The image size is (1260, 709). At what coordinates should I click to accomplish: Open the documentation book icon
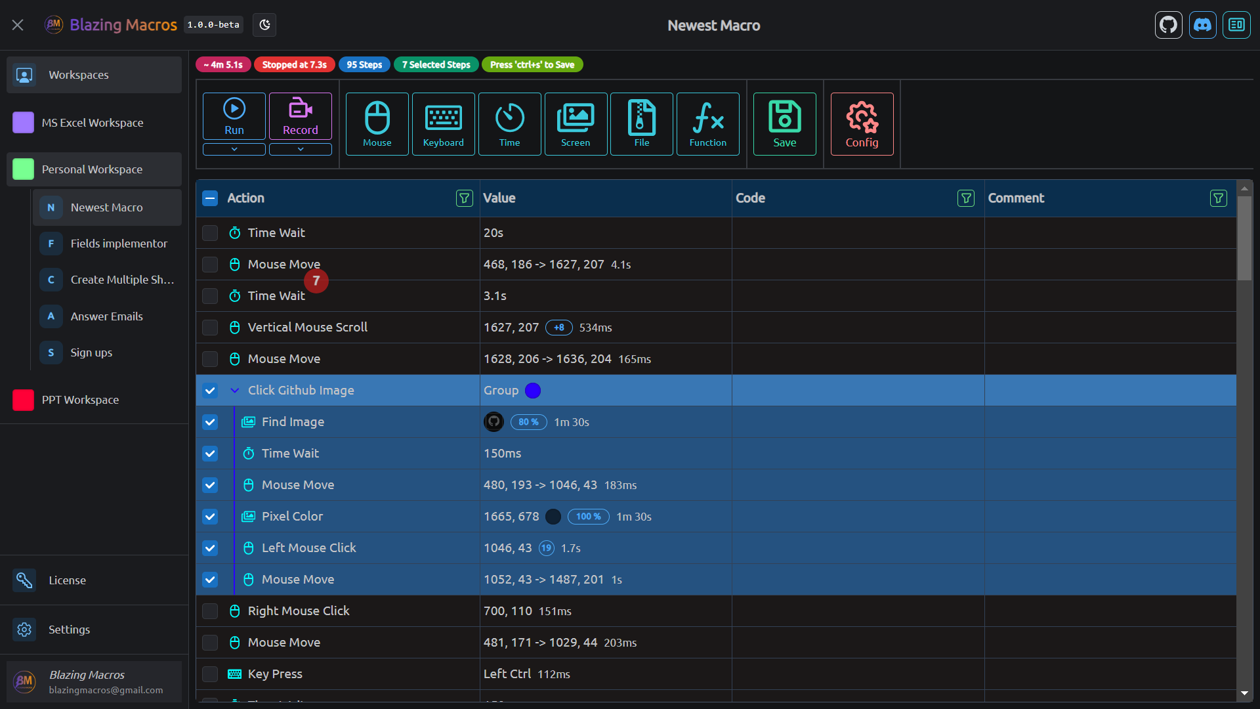1236,25
